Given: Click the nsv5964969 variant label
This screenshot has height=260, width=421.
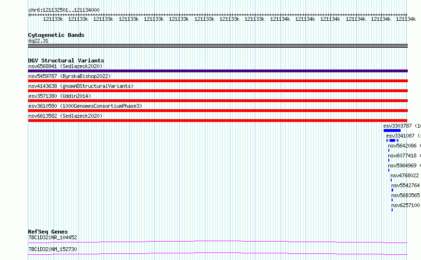Looking at the screenshot, I should pos(402,165).
